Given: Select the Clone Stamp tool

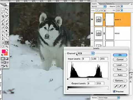Looking at the screenshot, I should click(3, 24).
